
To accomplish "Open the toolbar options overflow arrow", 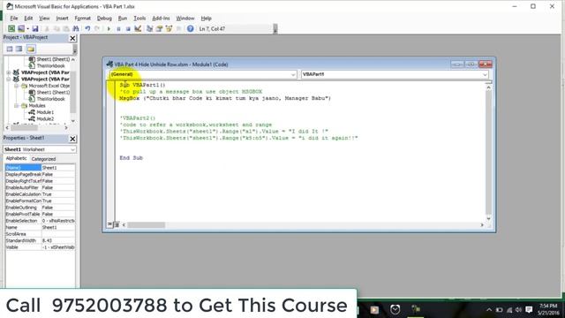I will pyautogui.click(x=275, y=29).
